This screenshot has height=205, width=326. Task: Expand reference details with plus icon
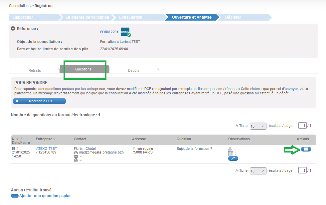[13, 29]
